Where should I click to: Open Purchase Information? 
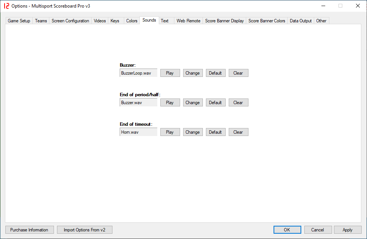(29, 230)
